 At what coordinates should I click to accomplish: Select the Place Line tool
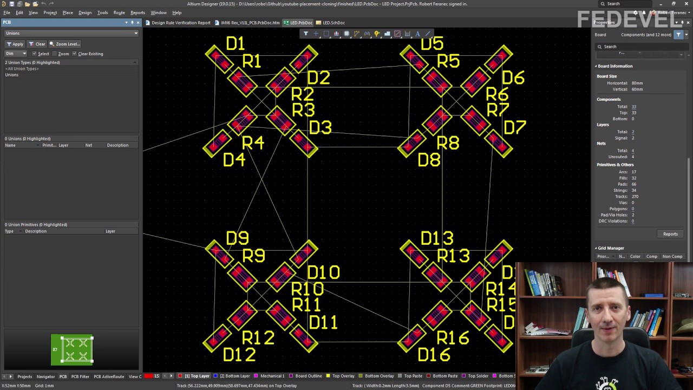[x=428, y=34]
